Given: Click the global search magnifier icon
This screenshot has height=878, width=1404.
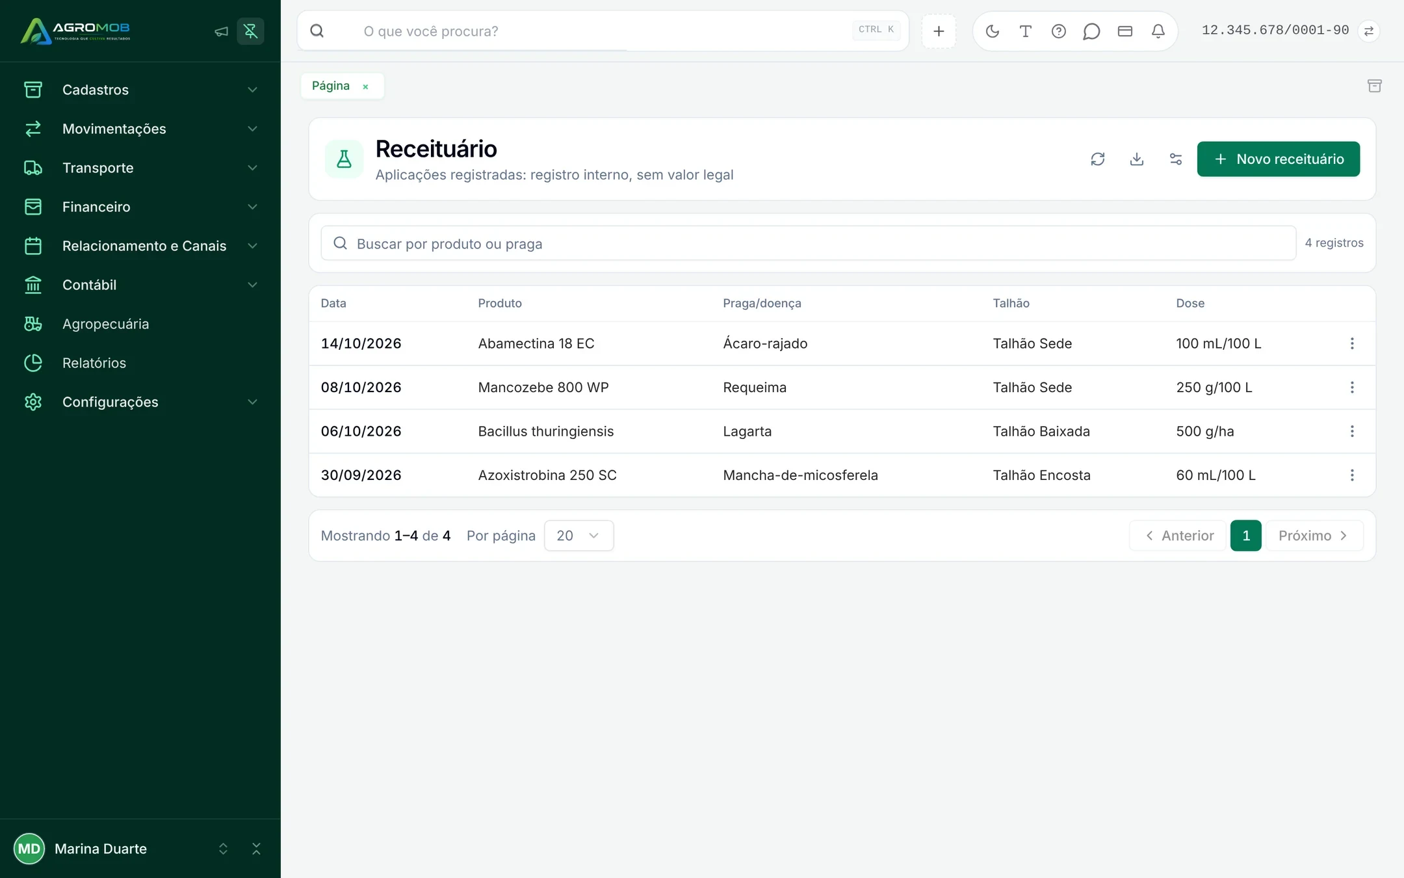Looking at the screenshot, I should coord(317,31).
